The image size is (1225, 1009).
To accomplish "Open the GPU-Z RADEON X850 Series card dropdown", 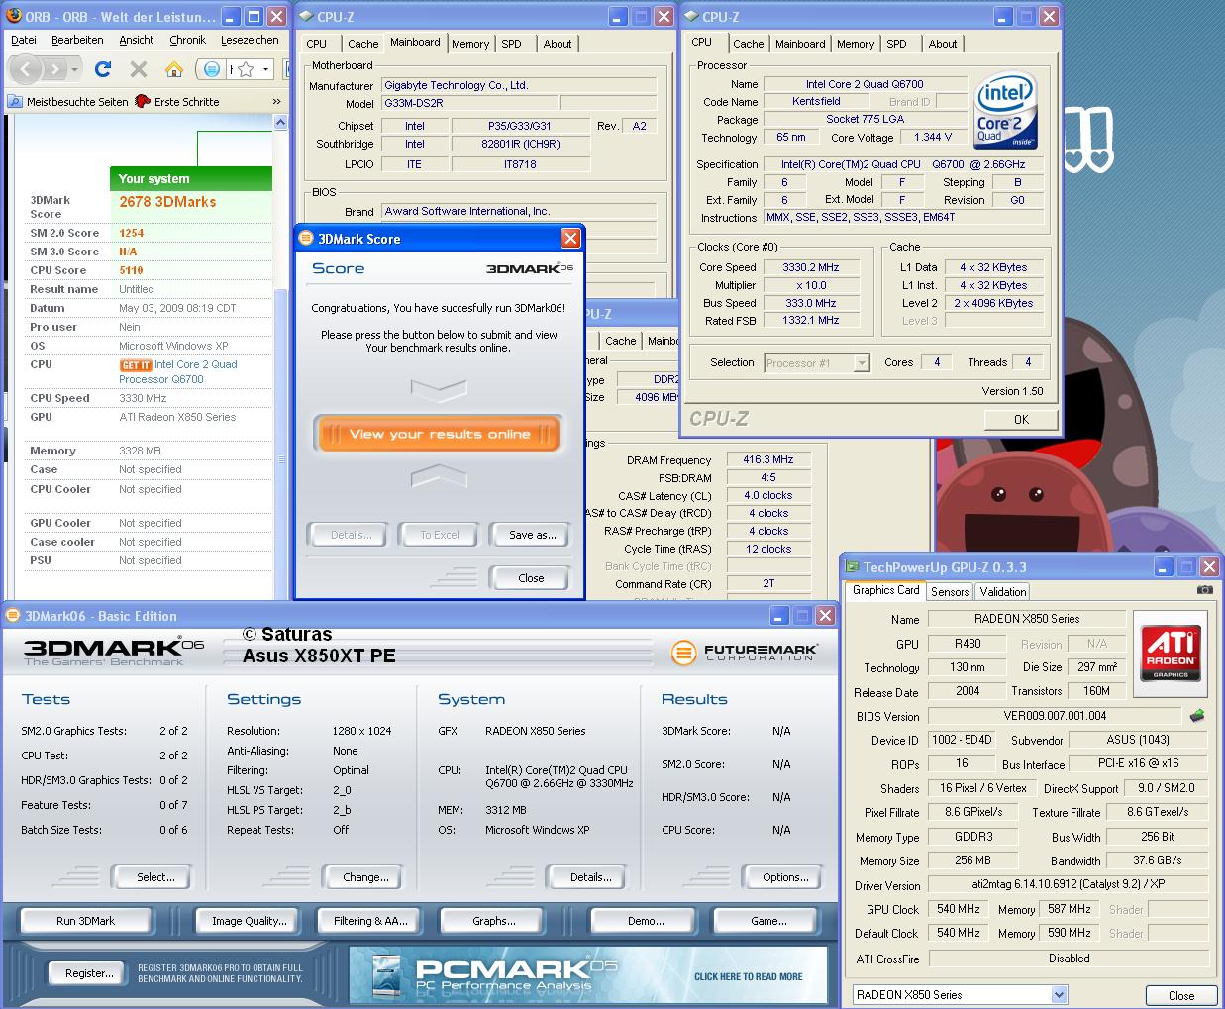I will [1059, 995].
